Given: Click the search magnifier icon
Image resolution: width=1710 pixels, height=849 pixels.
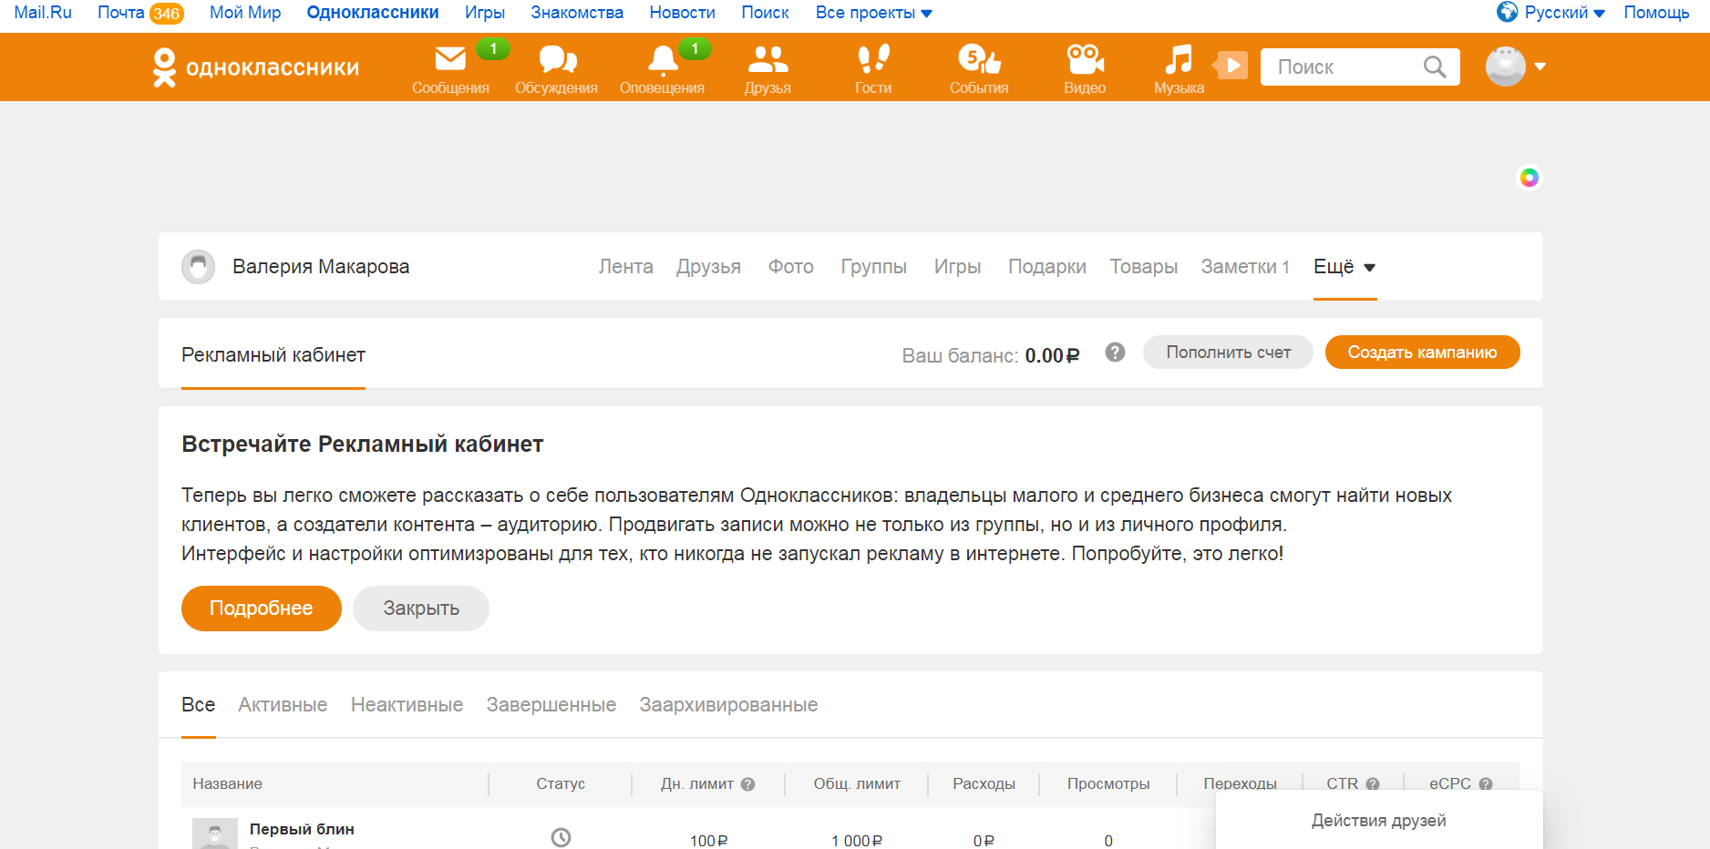Looking at the screenshot, I should pos(1434,66).
